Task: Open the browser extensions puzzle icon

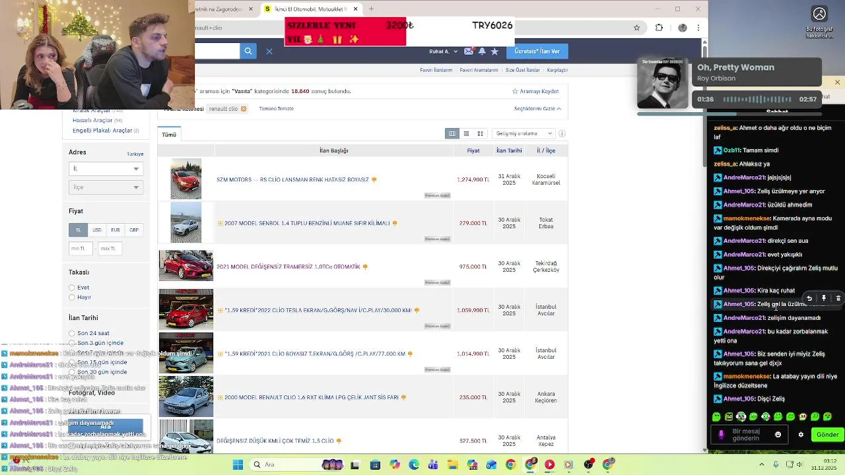Action: tap(659, 28)
